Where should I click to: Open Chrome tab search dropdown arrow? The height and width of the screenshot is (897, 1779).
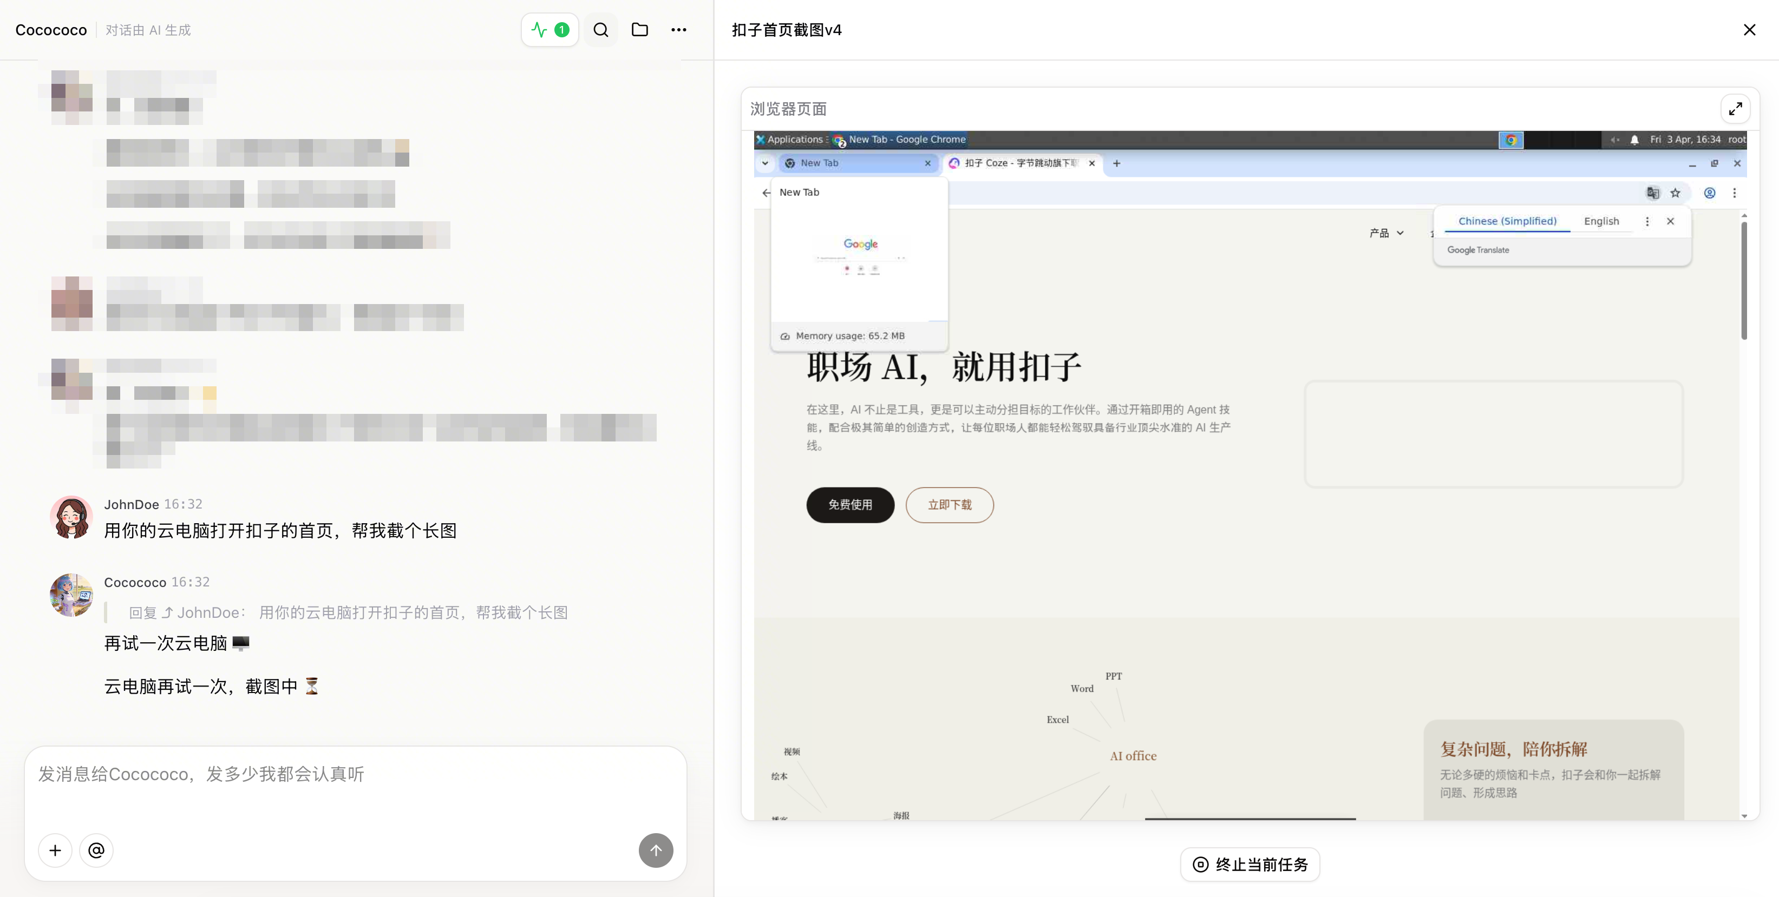(x=765, y=163)
